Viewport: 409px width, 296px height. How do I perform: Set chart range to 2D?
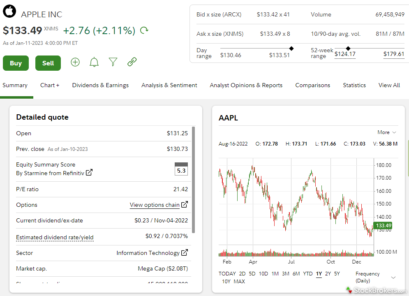point(243,273)
